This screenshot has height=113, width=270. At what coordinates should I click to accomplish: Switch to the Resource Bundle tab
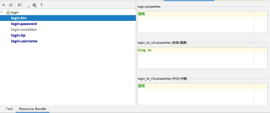[x=33, y=109]
